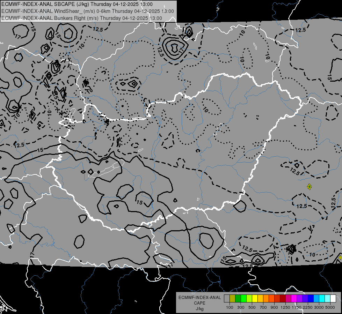The height and width of the screenshot is (314, 342).
Task: Select the indigo legend swatch before 2250
Action: (x=305, y=299)
